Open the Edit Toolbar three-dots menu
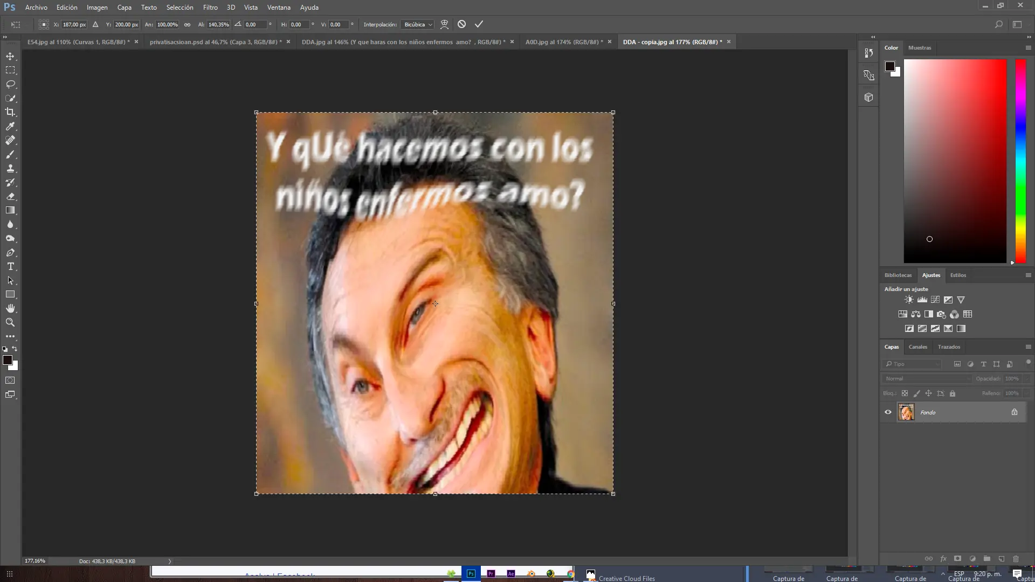Image resolution: width=1035 pixels, height=582 pixels. tap(10, 336)
